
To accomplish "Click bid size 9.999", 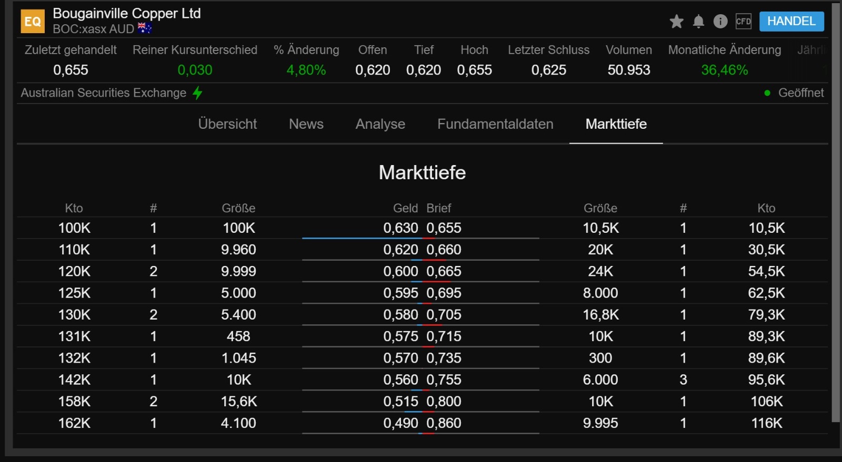I will pyautogui.click(x=238, y=271).
